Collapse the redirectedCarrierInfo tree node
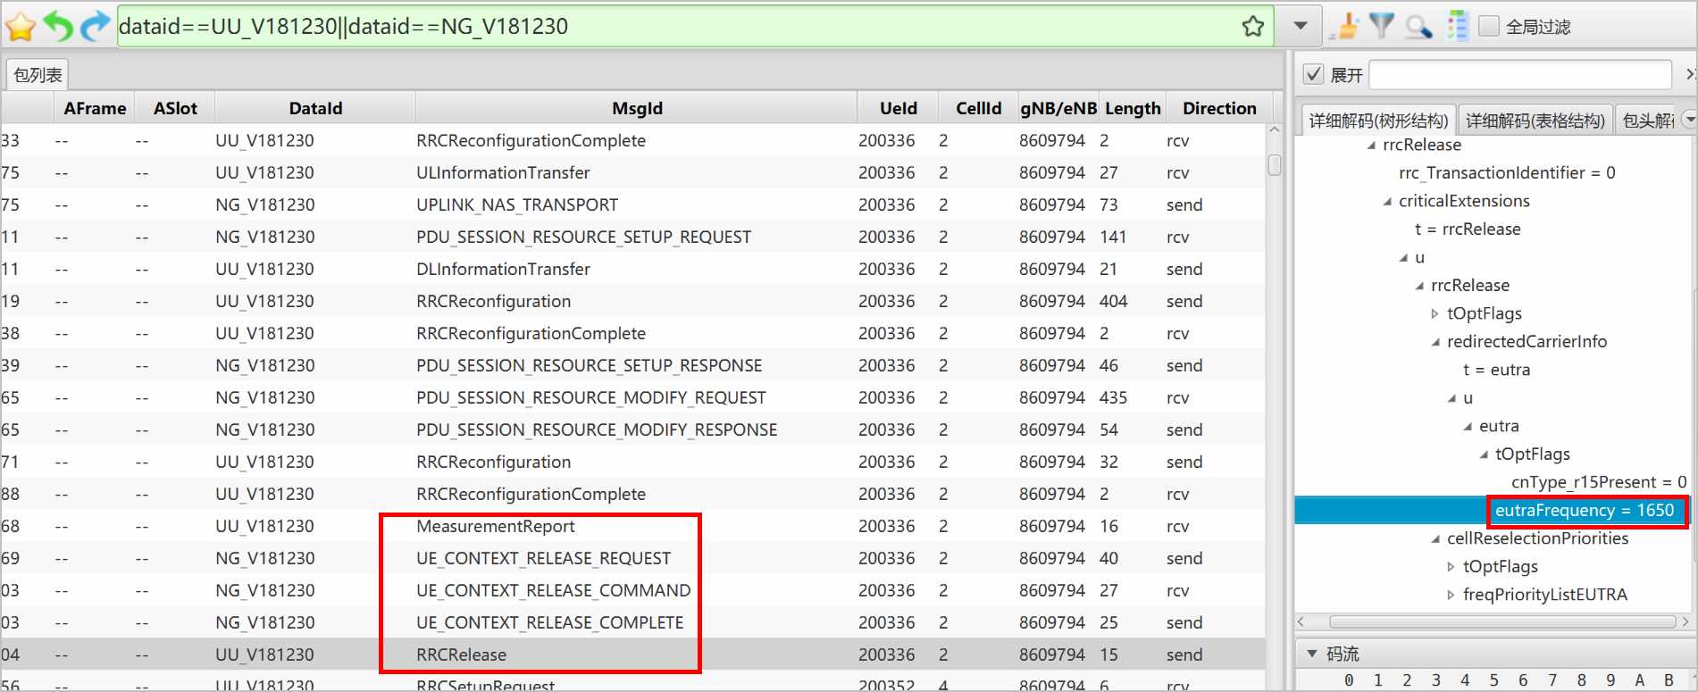This screenshot has width=1698, height=692. (x=1435, y=342)
